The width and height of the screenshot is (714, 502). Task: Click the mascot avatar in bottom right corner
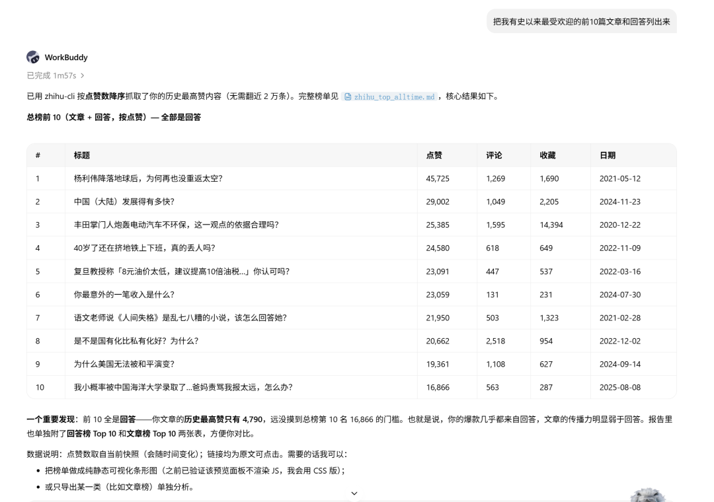(647, 495)
